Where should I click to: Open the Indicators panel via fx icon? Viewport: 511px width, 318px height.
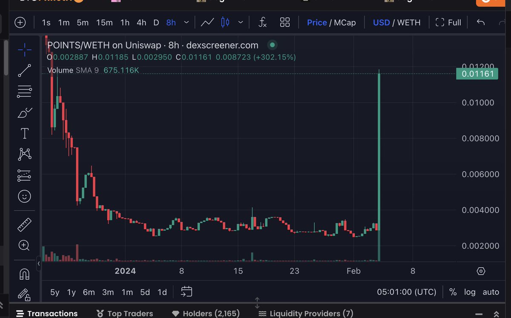[x=262, y=22]
